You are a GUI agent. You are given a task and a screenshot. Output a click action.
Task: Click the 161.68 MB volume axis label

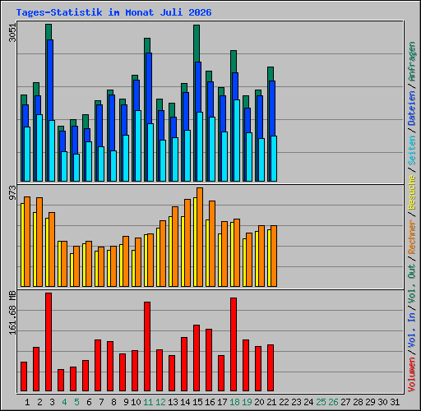(12, 312)
